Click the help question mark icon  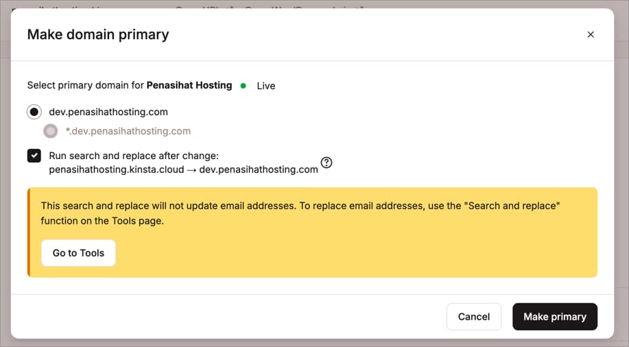(x=327, y=163)
